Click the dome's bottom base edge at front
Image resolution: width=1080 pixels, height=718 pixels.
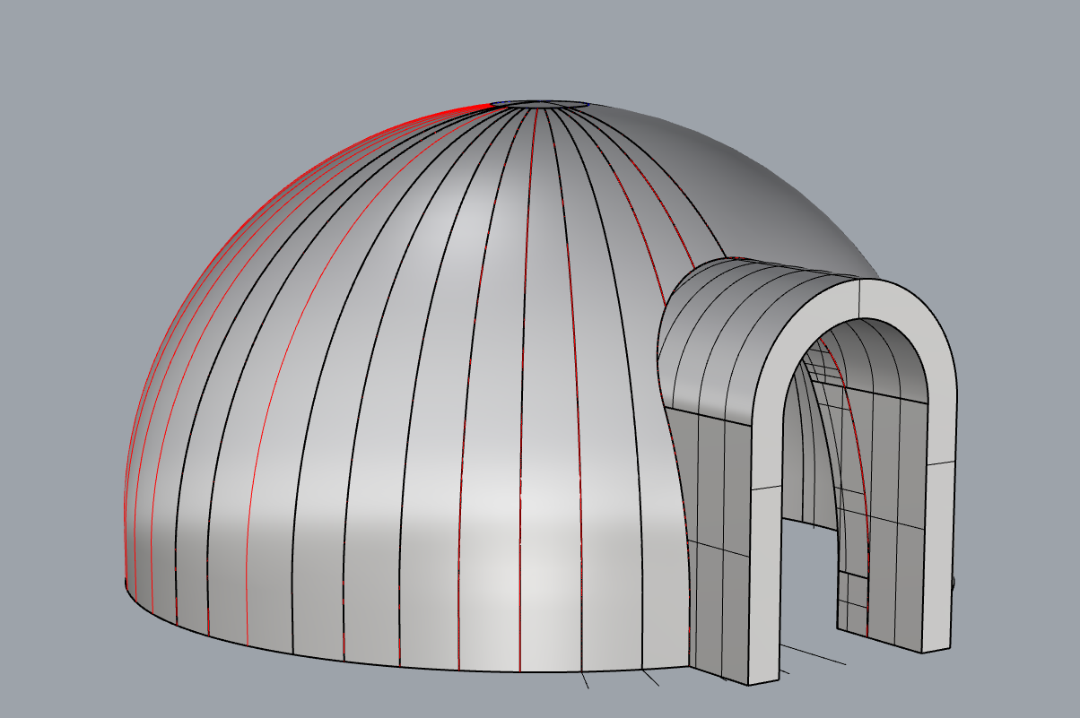click(404, 664)
